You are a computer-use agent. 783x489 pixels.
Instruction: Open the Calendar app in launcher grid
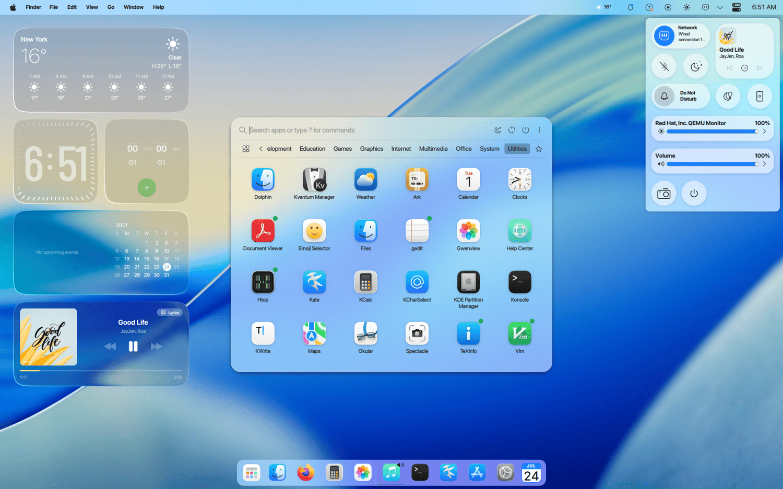(468, 180)
